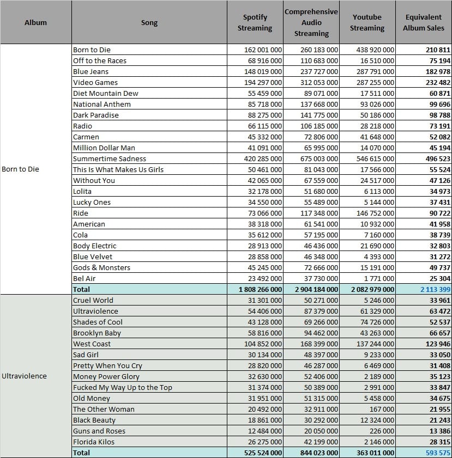Click the Black Beauty song cell
Viewport: 452px width, 458px height.
[149, 420]
